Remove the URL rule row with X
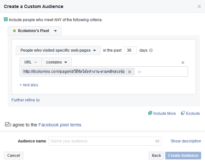 (183, 63)
